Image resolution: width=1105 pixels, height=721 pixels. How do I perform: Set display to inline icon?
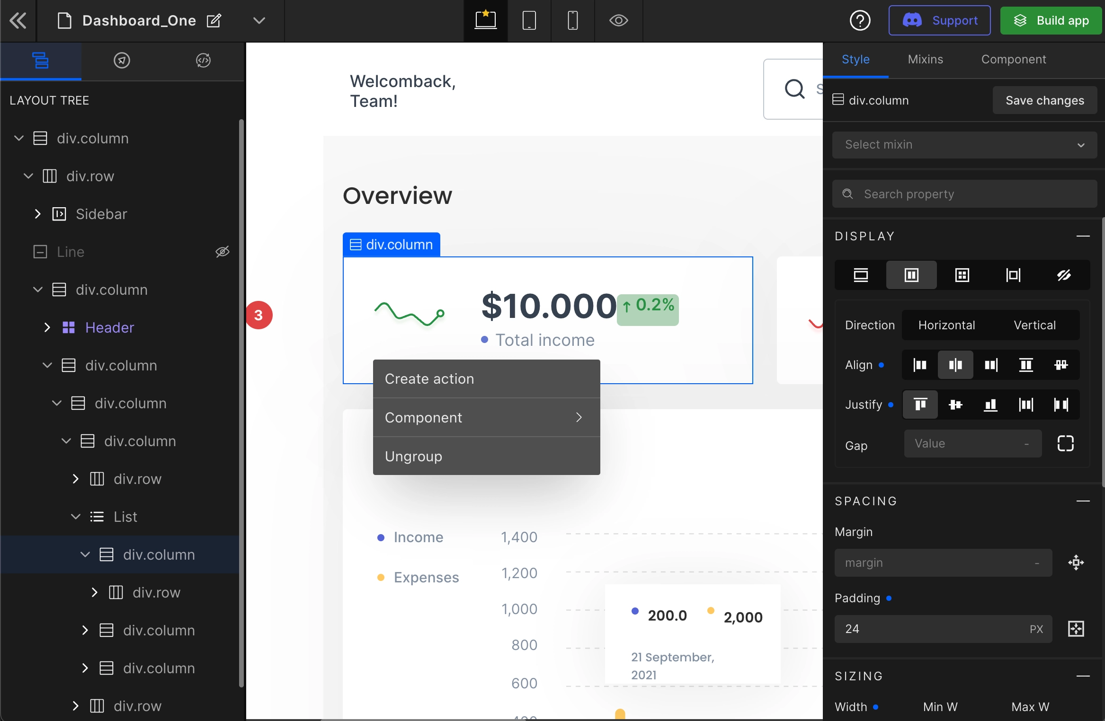point(1013,275)
